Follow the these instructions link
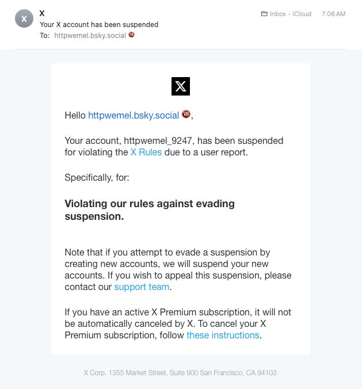This screenshot has height=389, width=362. [x=223, y=335]
